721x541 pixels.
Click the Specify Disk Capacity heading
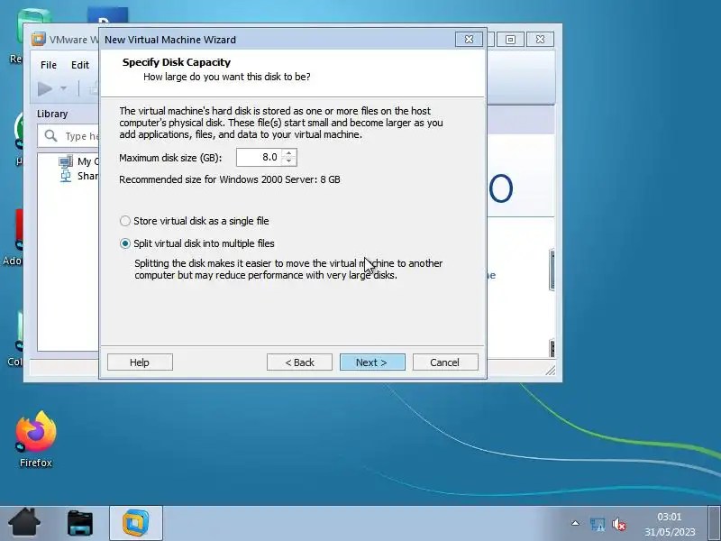pyautogui.click(x=177, y=62)
